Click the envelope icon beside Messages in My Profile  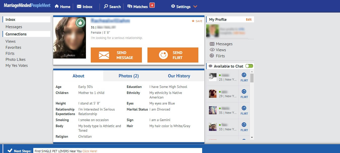212,44
